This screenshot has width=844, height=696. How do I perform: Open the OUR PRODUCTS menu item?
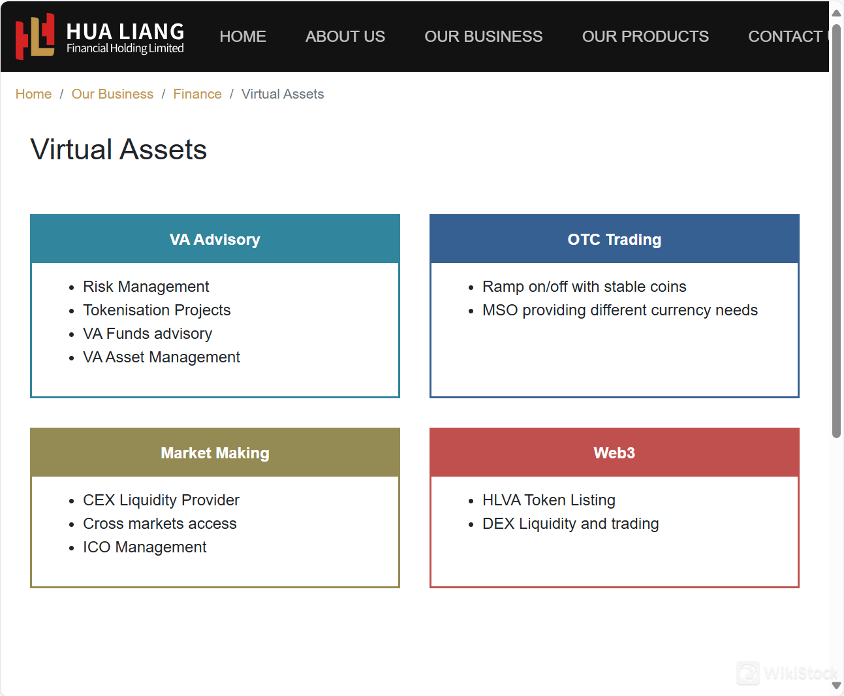pyautogui.click(x=645, y=36)
